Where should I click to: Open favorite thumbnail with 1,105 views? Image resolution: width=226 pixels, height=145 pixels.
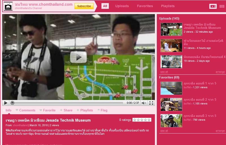171,104
